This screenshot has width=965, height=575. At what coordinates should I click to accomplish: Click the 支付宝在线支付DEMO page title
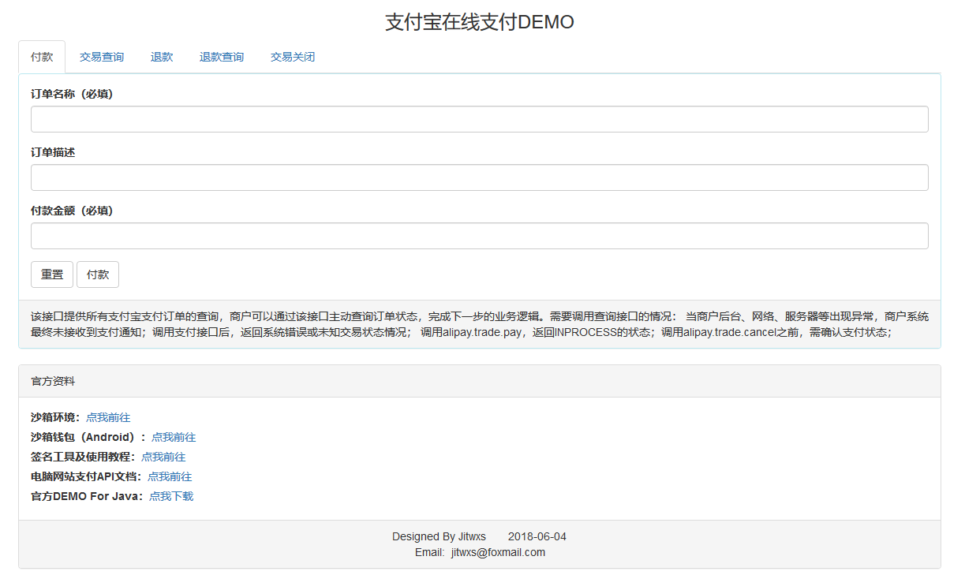click(480, 21)
